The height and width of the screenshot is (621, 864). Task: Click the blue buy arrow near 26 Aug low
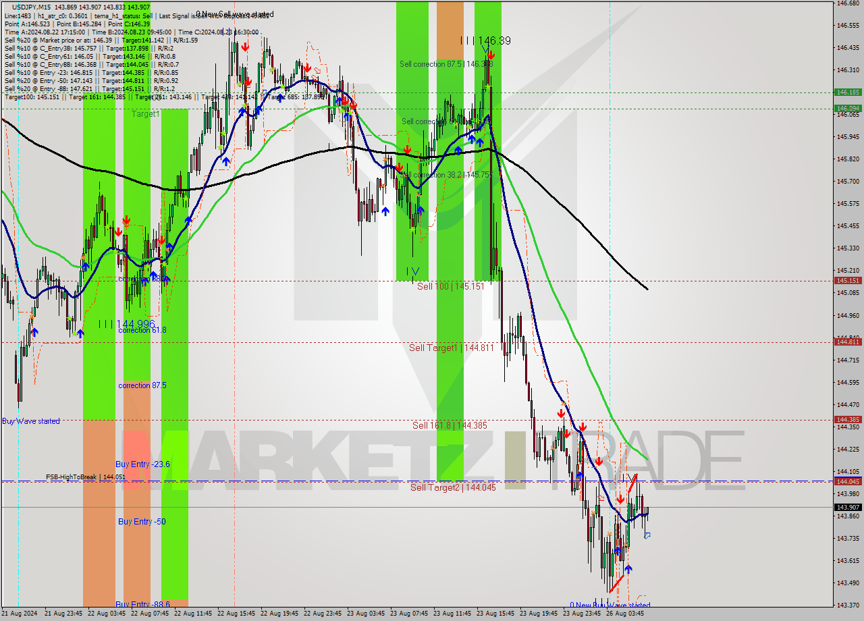pos(628,569)
